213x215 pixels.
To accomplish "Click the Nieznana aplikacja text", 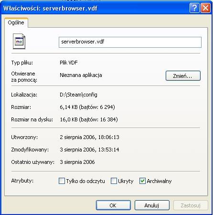I will pyautogui.click(x=81, y=75).
